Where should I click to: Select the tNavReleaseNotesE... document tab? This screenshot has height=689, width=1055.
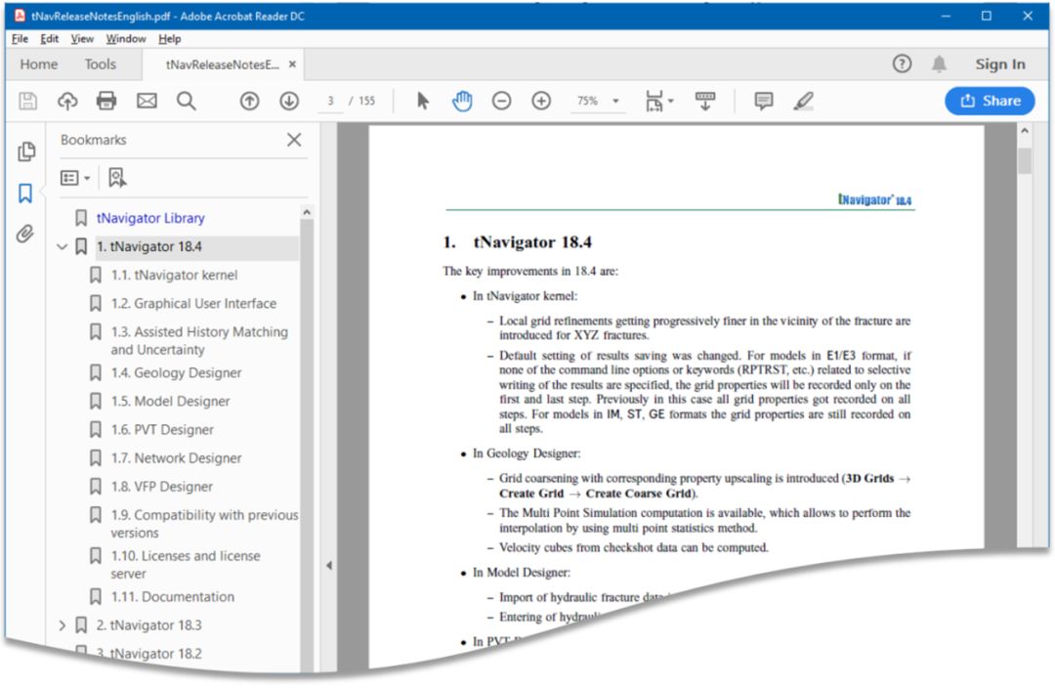coord(222,65)
